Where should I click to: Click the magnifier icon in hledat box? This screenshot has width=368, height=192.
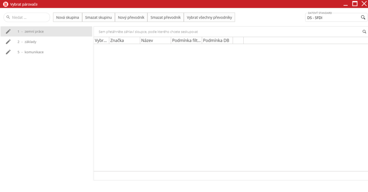click(8, 17)
